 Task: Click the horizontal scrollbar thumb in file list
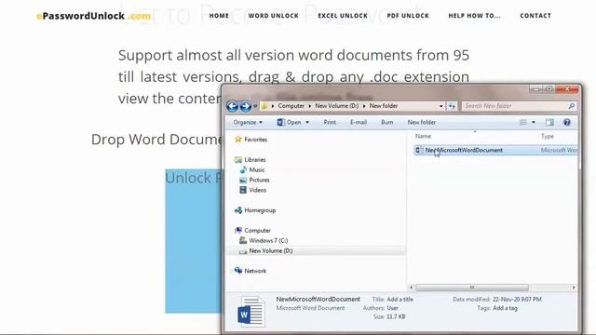pyautogui.click(x=472, y=288)
